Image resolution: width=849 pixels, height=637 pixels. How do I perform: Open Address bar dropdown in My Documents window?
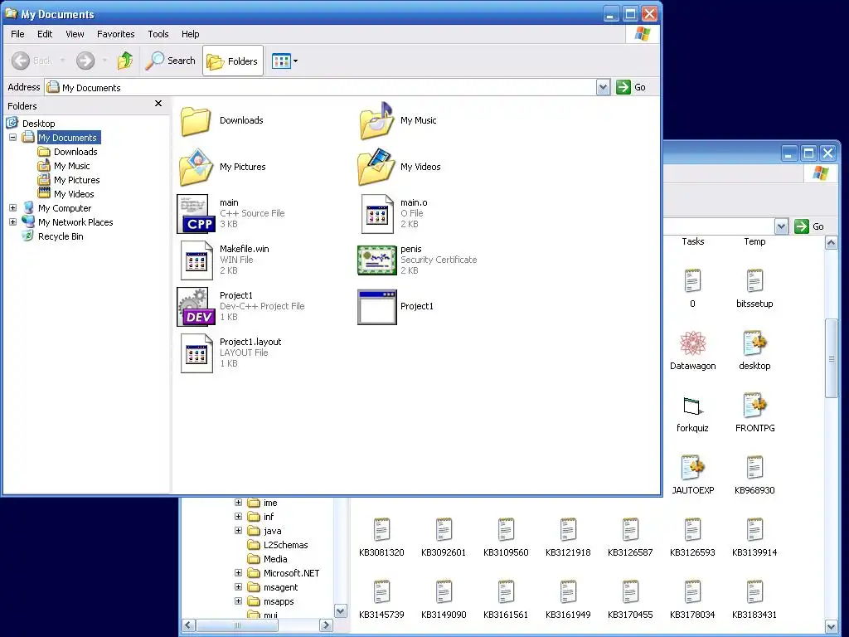pyautogui.click(x=604, y=87)
